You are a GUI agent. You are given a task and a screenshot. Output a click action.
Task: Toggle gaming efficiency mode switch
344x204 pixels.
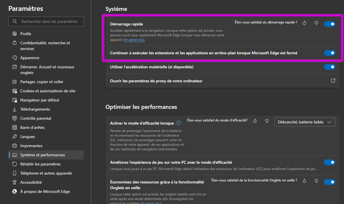329,162
